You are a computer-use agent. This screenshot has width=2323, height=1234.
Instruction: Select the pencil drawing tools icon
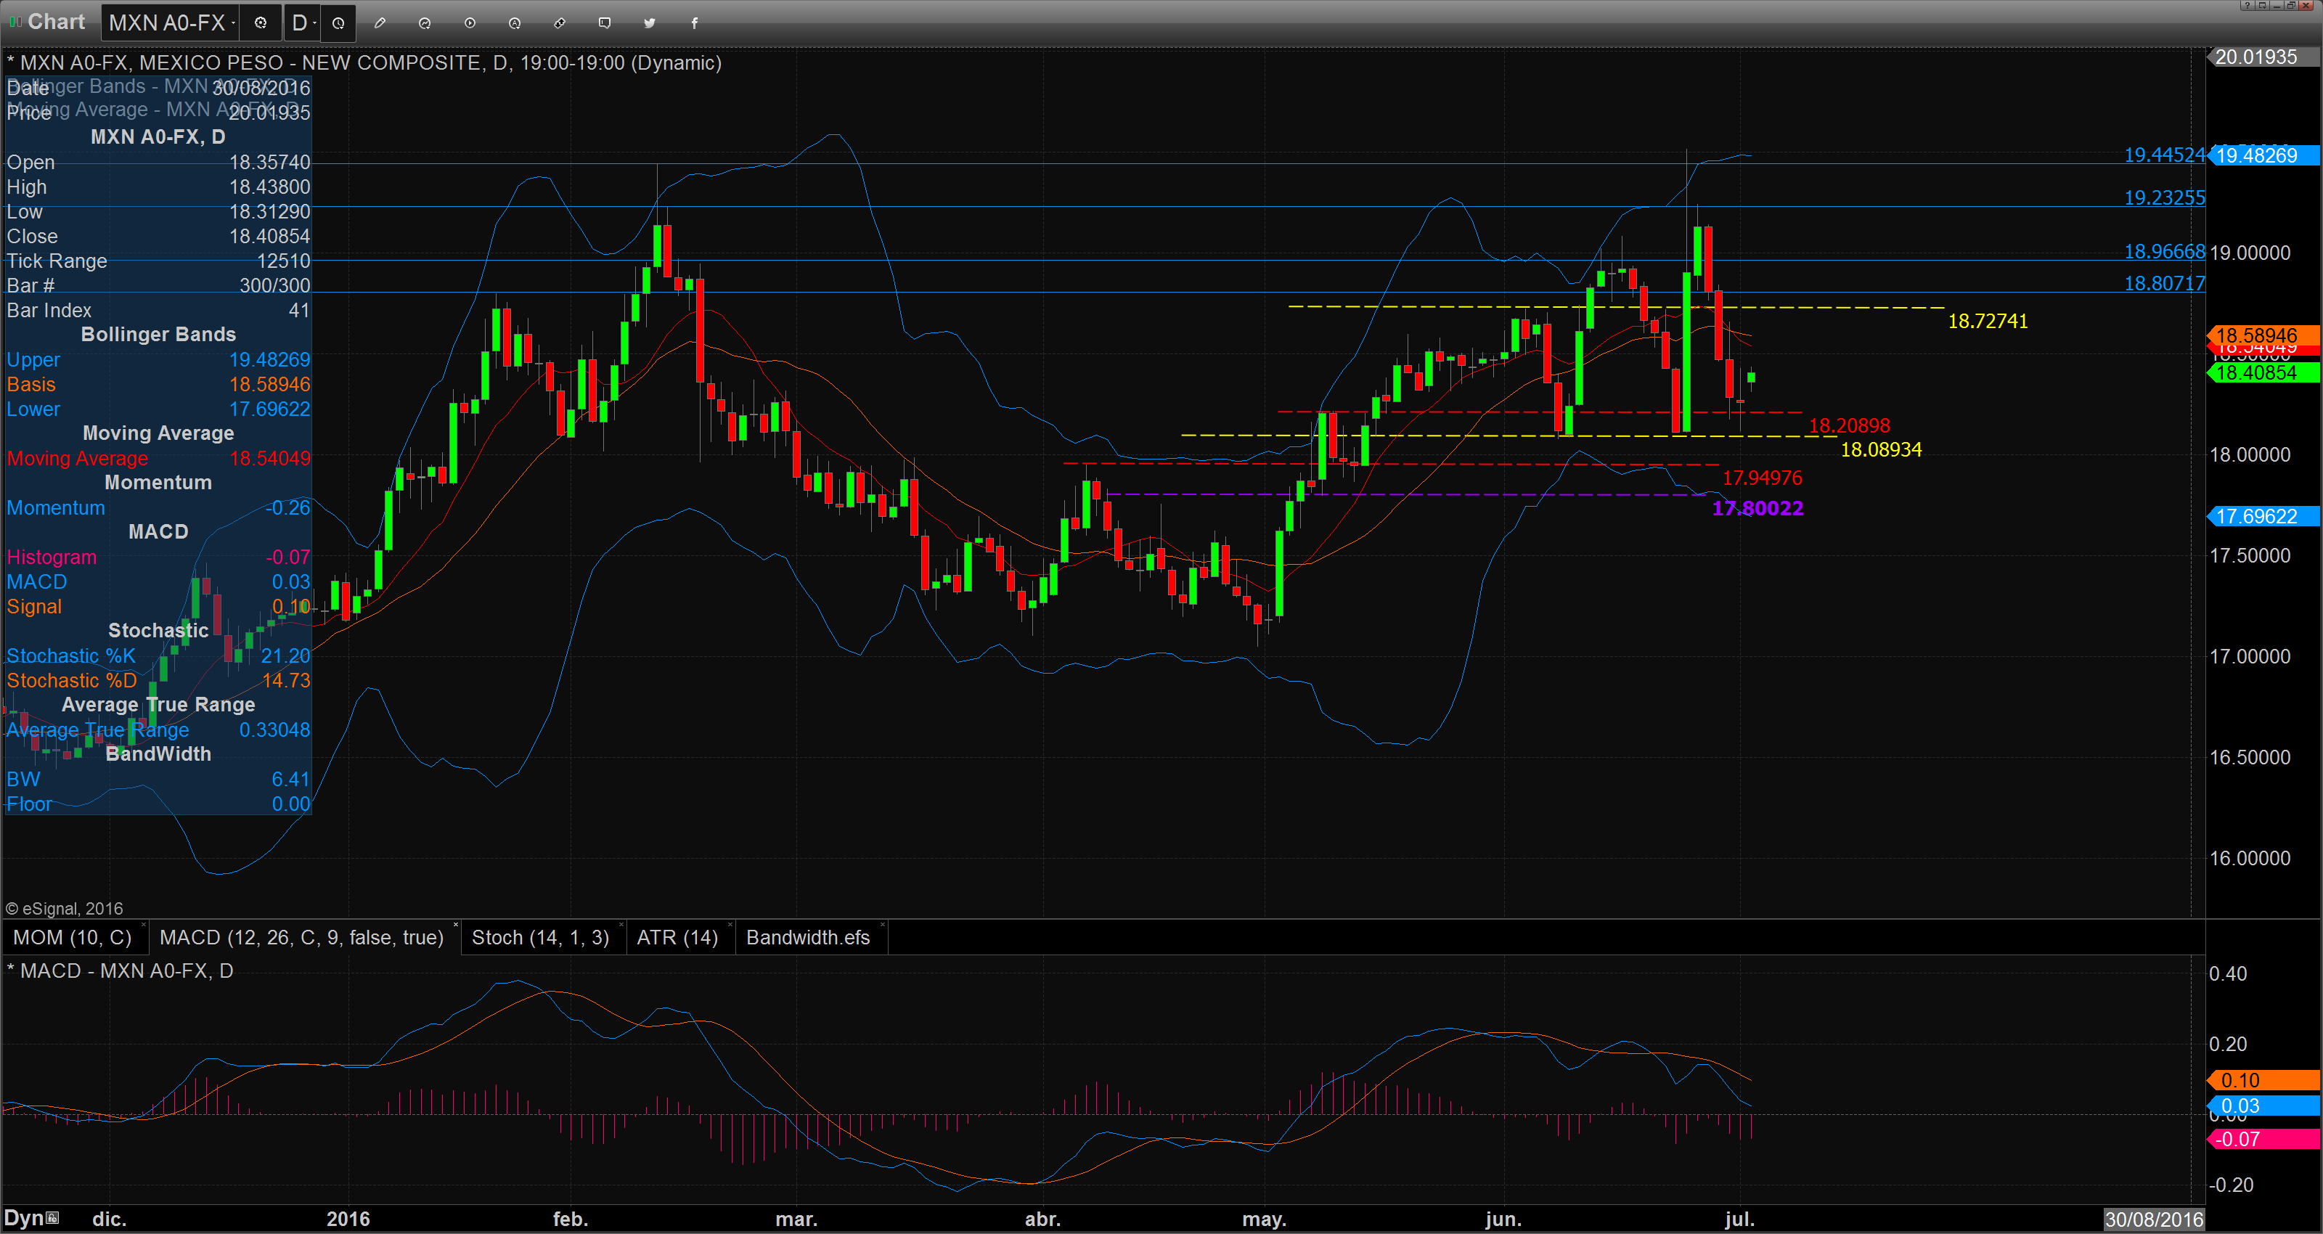[380, 23]
